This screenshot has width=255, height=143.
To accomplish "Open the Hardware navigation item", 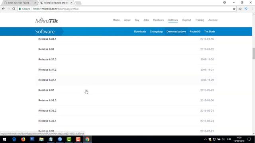I will (159, 20).
